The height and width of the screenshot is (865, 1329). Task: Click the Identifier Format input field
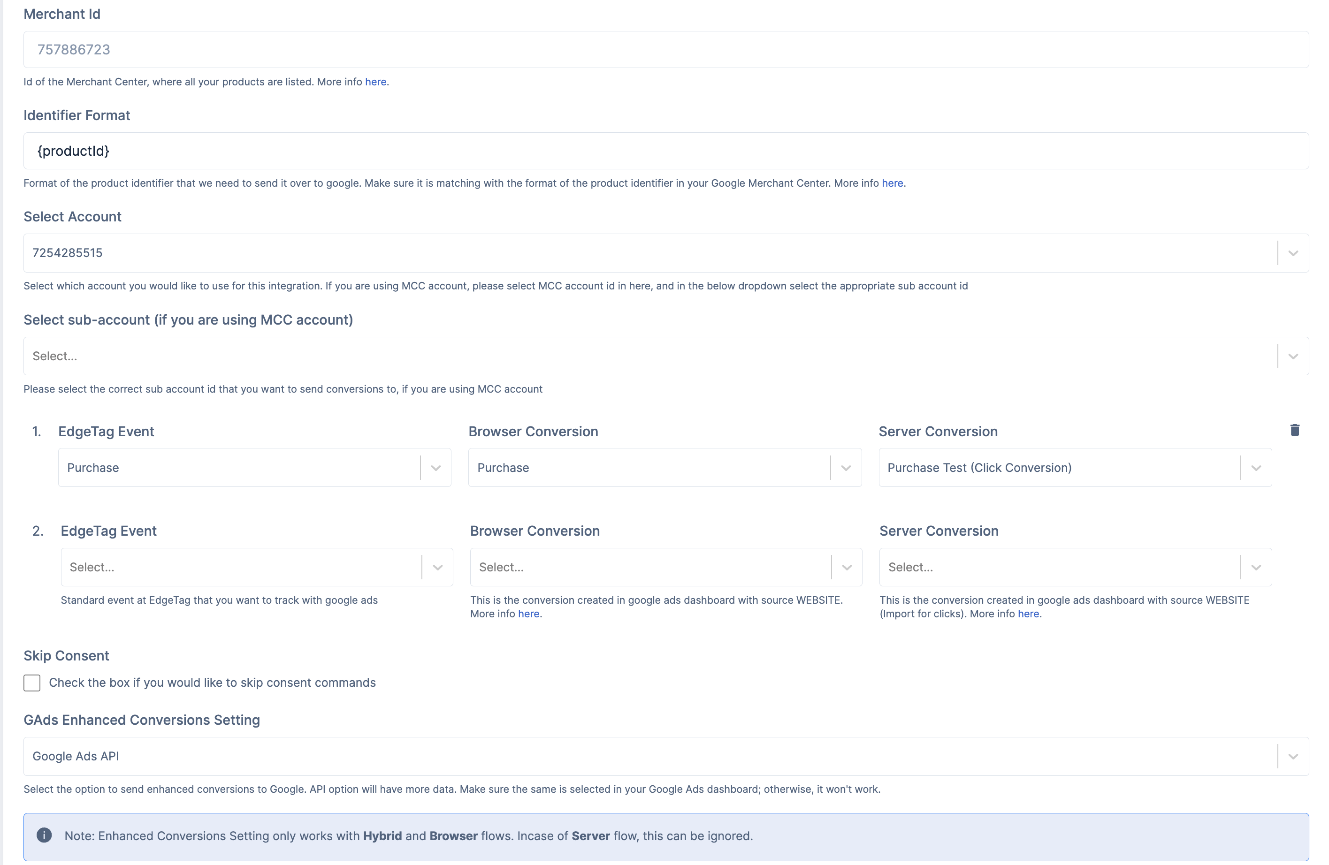[x=665, y=151]
